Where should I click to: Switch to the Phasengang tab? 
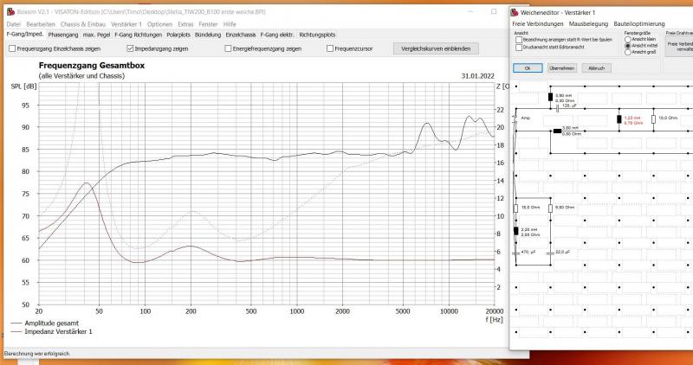(x=63, y=35)
